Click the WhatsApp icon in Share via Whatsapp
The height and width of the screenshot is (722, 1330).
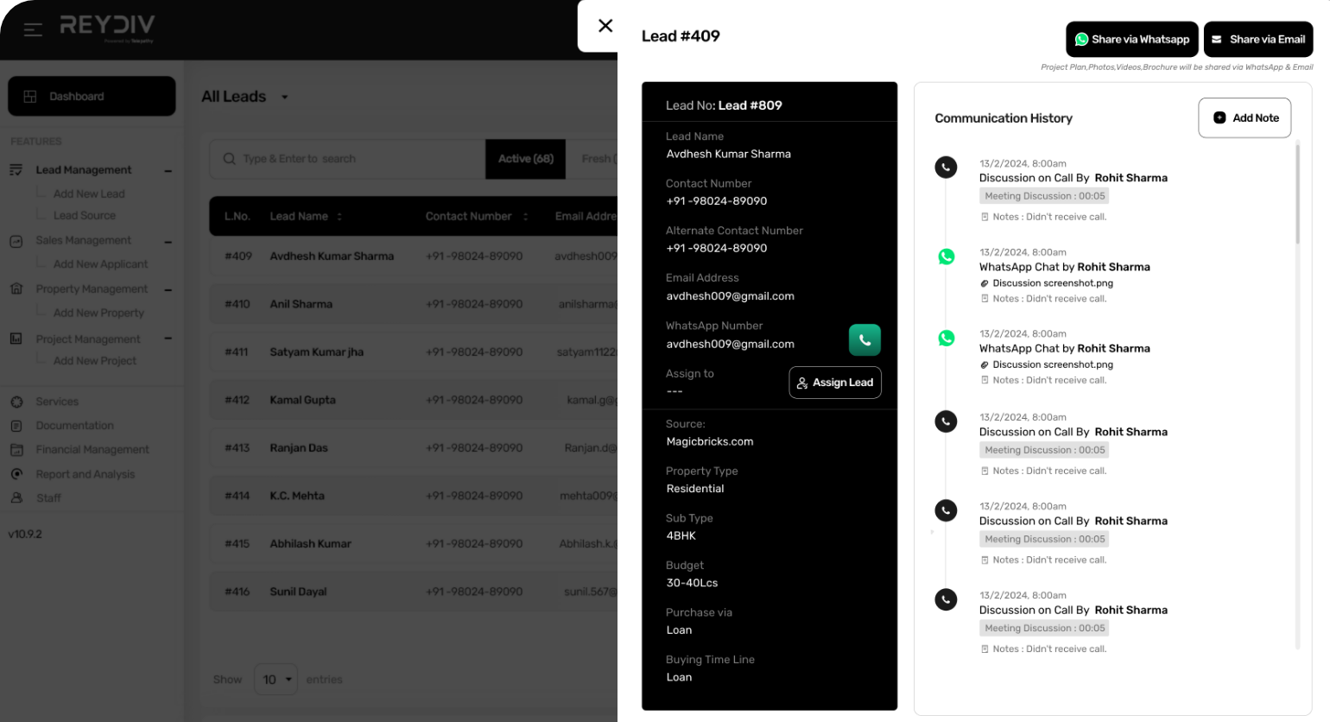coord(1081,40)
